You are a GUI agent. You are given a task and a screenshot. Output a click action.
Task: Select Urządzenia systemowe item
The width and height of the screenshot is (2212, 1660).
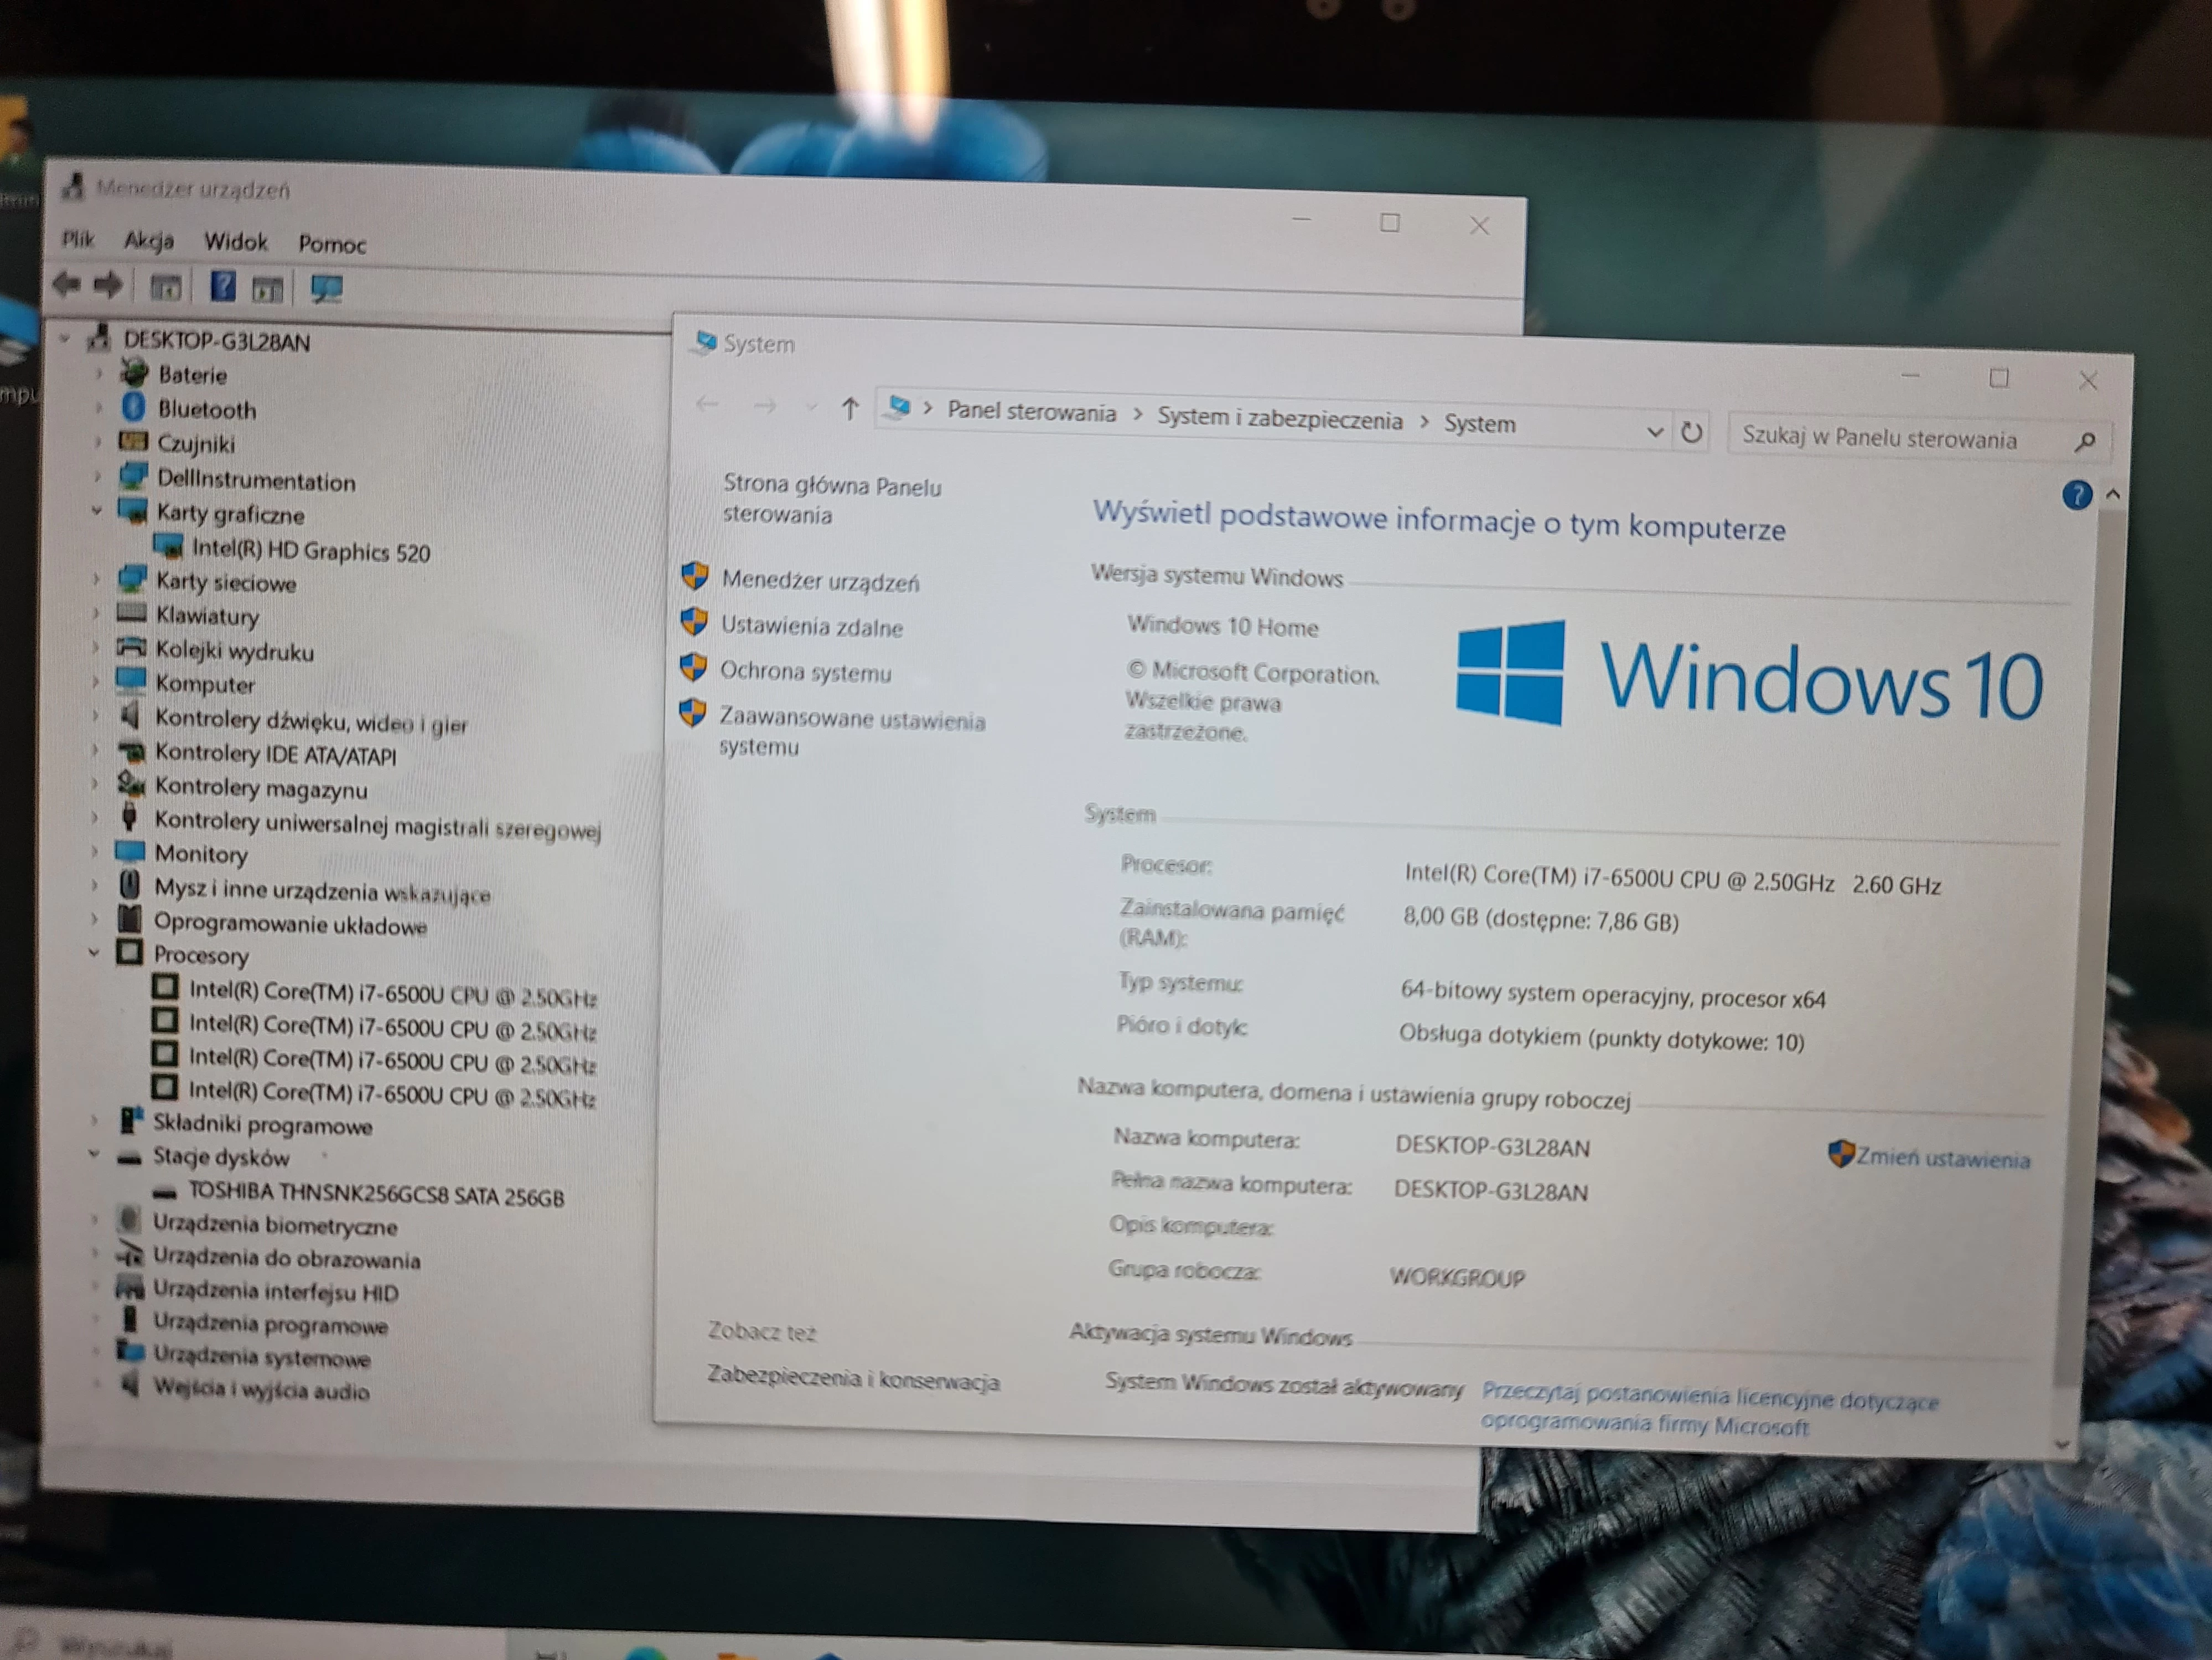click(261, 1357)
